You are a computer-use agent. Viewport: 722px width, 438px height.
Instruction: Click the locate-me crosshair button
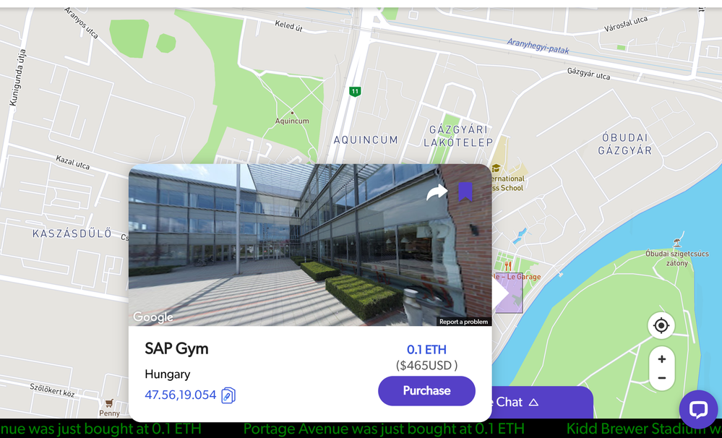click(x=661, y=326)
